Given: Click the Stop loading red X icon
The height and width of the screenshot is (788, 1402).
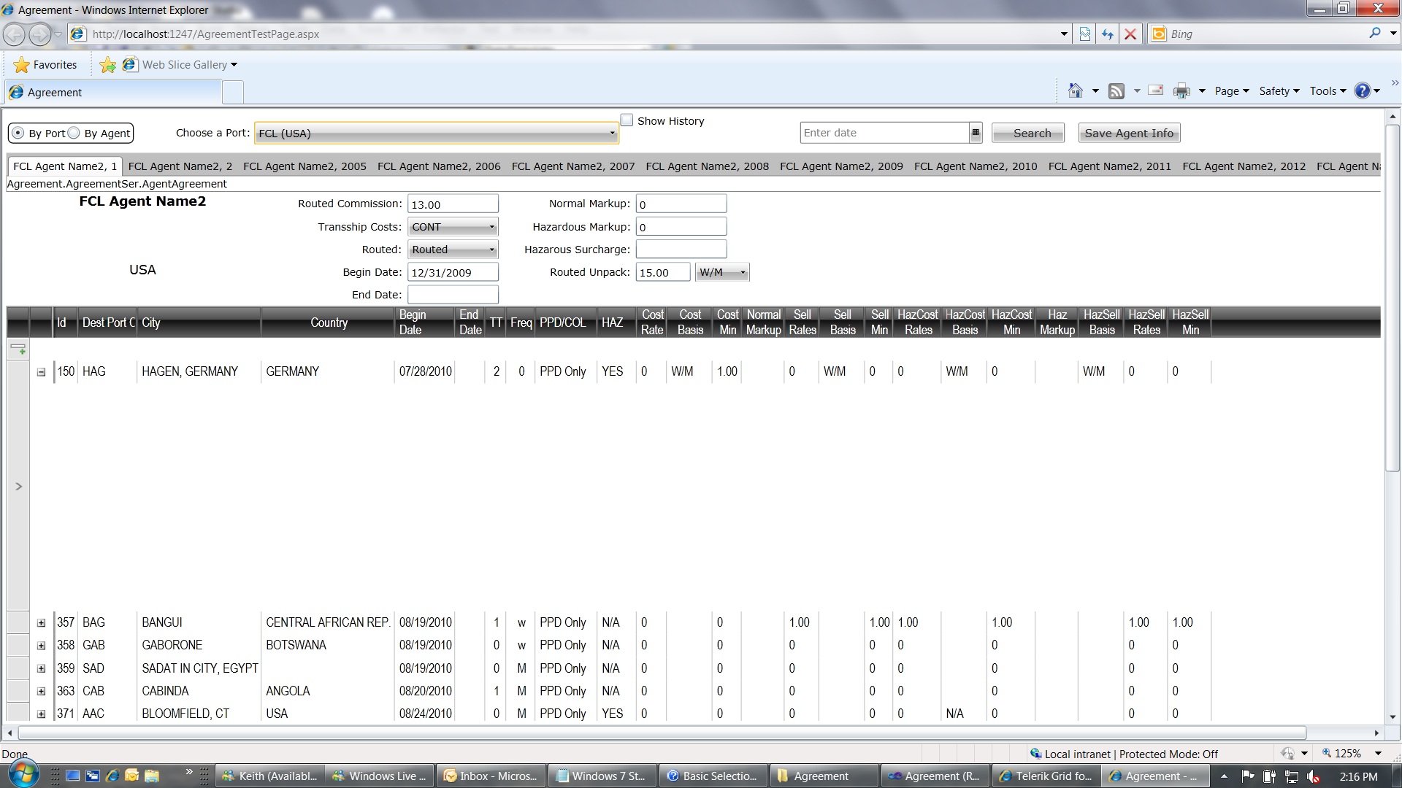Looking at the screenshot, I should pos(1130,34).
